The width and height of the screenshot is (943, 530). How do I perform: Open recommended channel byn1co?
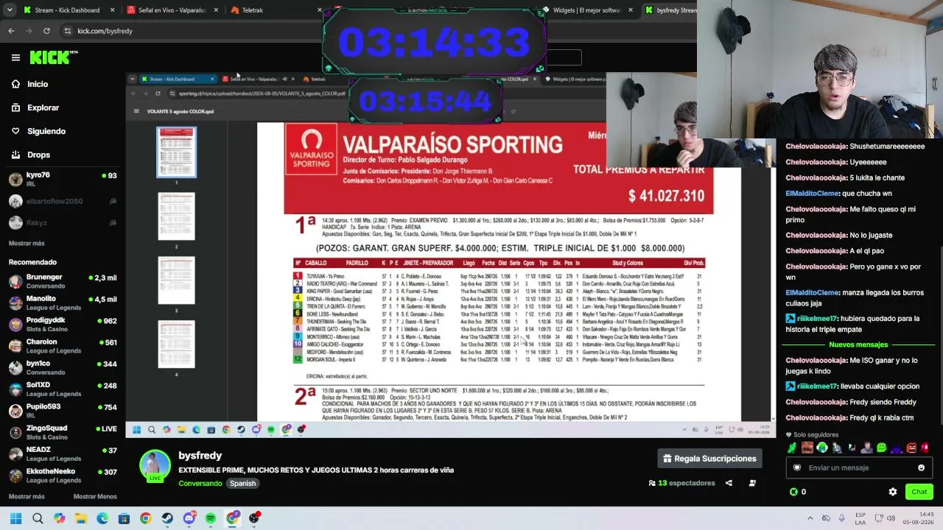click(62, 367)
